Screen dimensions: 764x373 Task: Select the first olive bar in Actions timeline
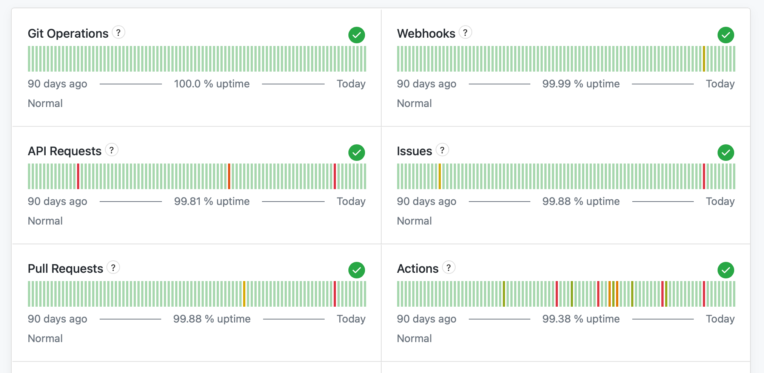[504, 294]
